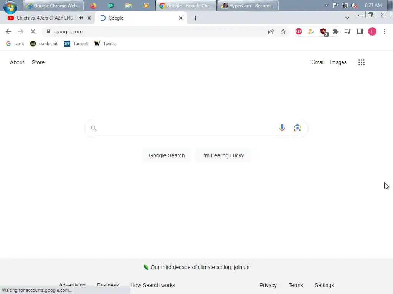The image size is (393, 294).
Task: Open the Action Center flag icon
Action: tap(335, 5)
